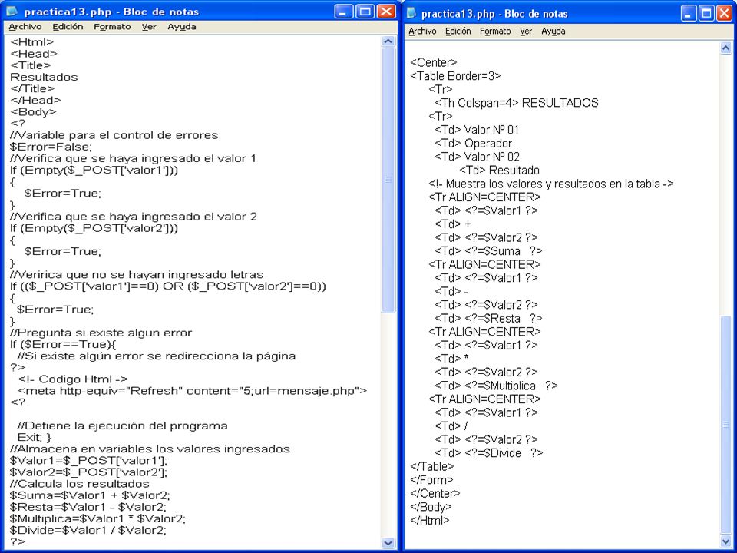Click the line '$Error=False;' in left window
The image size is (737, 553).
51,147
